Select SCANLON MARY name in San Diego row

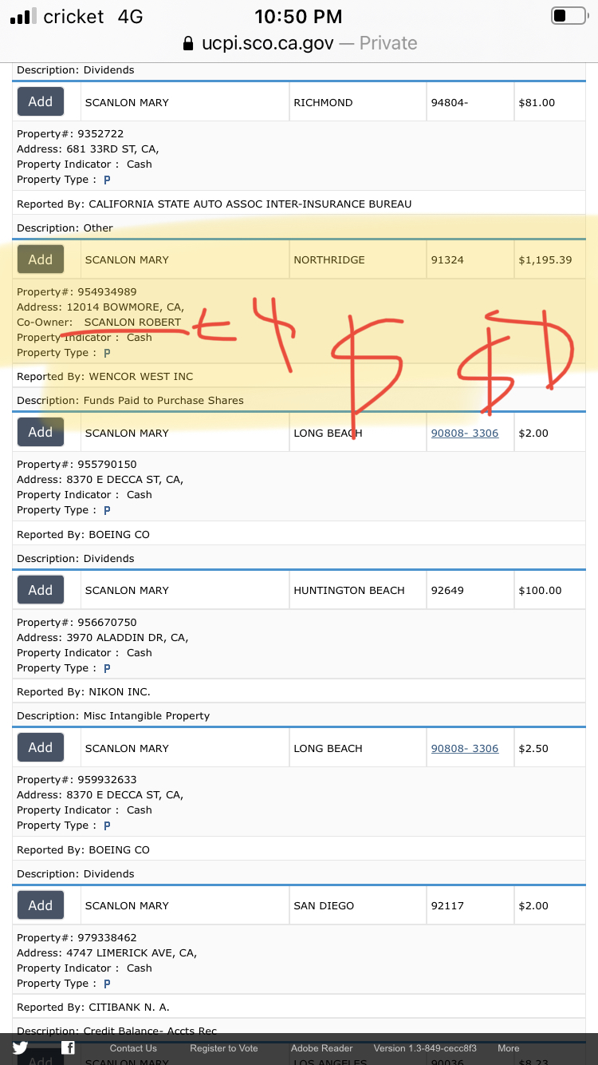pos(128,905)
